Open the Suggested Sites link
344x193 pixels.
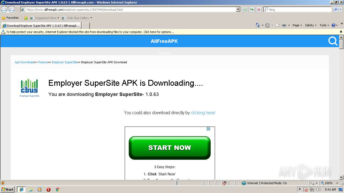(44, 18)
